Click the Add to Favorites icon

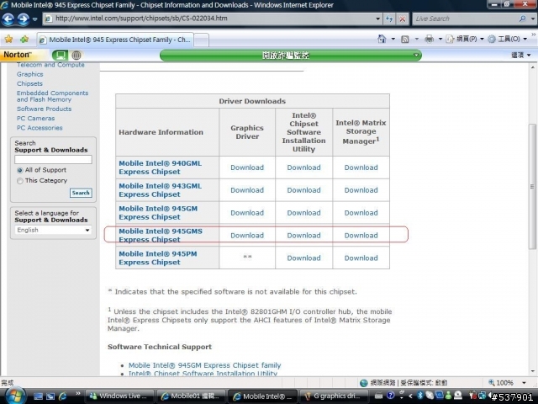[24, 40]
